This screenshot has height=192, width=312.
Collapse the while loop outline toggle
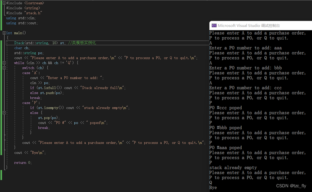pyautogui.click(x=4, y=63)
